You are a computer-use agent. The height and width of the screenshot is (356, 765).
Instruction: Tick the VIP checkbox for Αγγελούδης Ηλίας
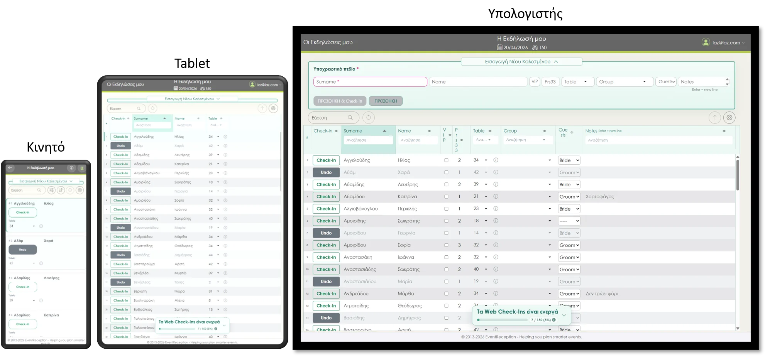coord(446,160)
